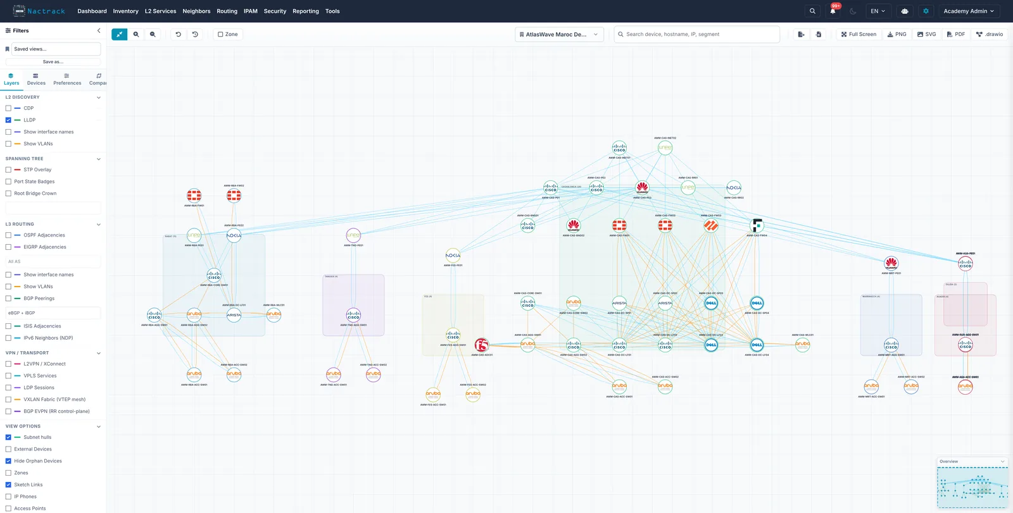The height and width of the screenshot is (513, 1013).
Task: Open the Academy Admin user menu
Action: (x=969, y=11)
